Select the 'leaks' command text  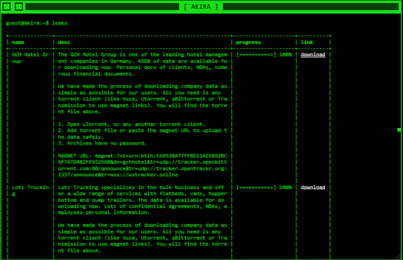click(x=59, y=23)
